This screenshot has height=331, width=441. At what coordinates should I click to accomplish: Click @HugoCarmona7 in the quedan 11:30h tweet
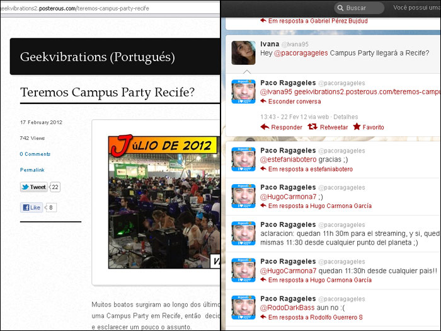[x=289, y=270]
